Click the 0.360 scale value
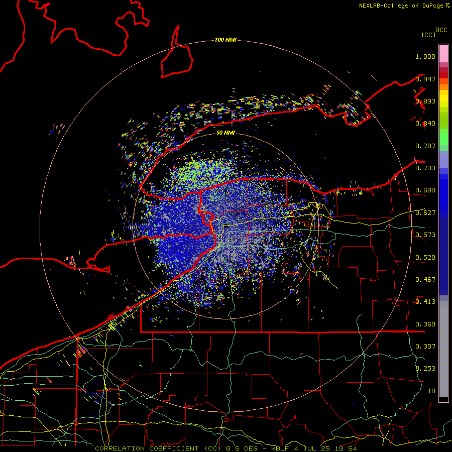The image size is (452, 452). pyautogui.click(x=425, y=324)
